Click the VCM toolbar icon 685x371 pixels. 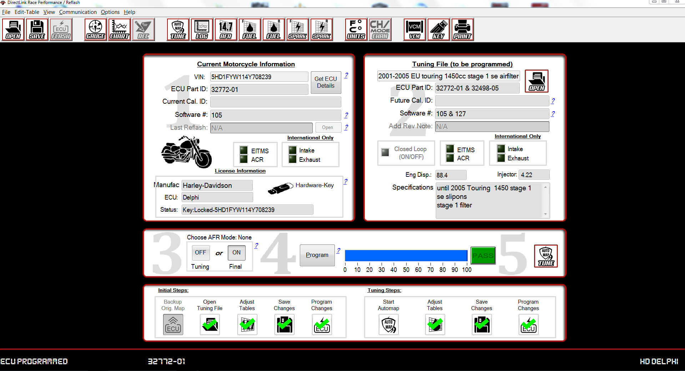[414, 30]
